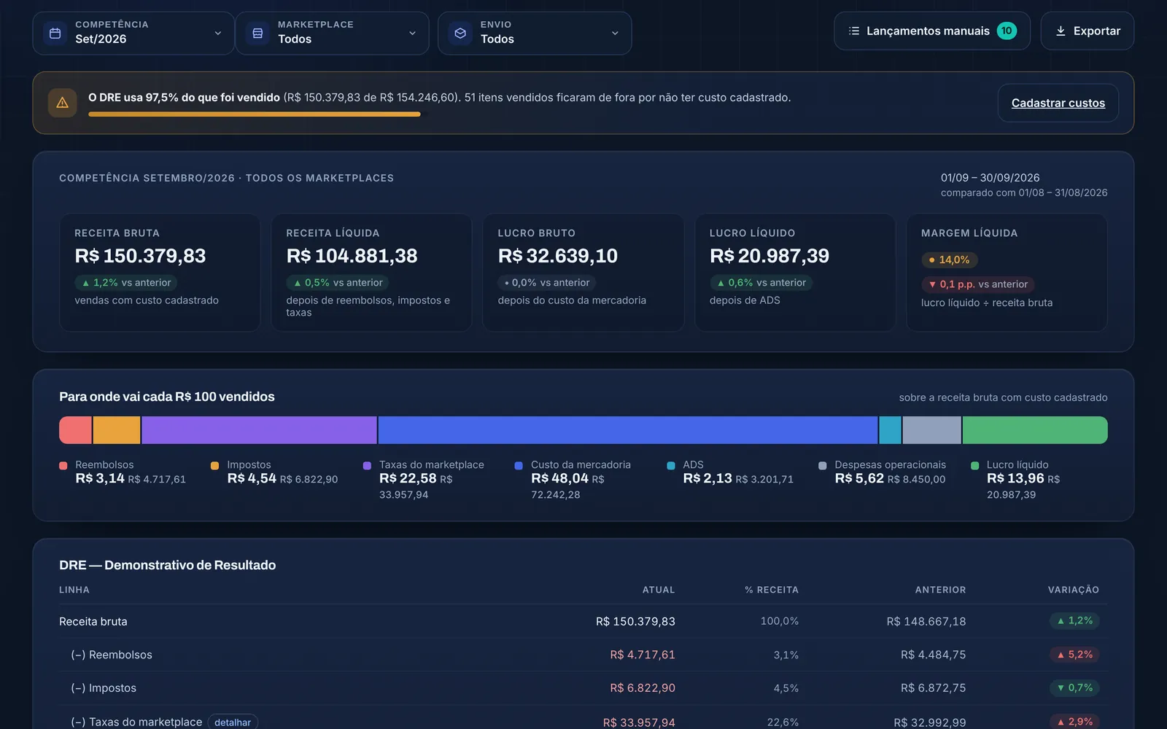The width and height of the screenshot is (1167, 729).
Task: Click the ATUAL column header
Action: click(x=659, y=590)
